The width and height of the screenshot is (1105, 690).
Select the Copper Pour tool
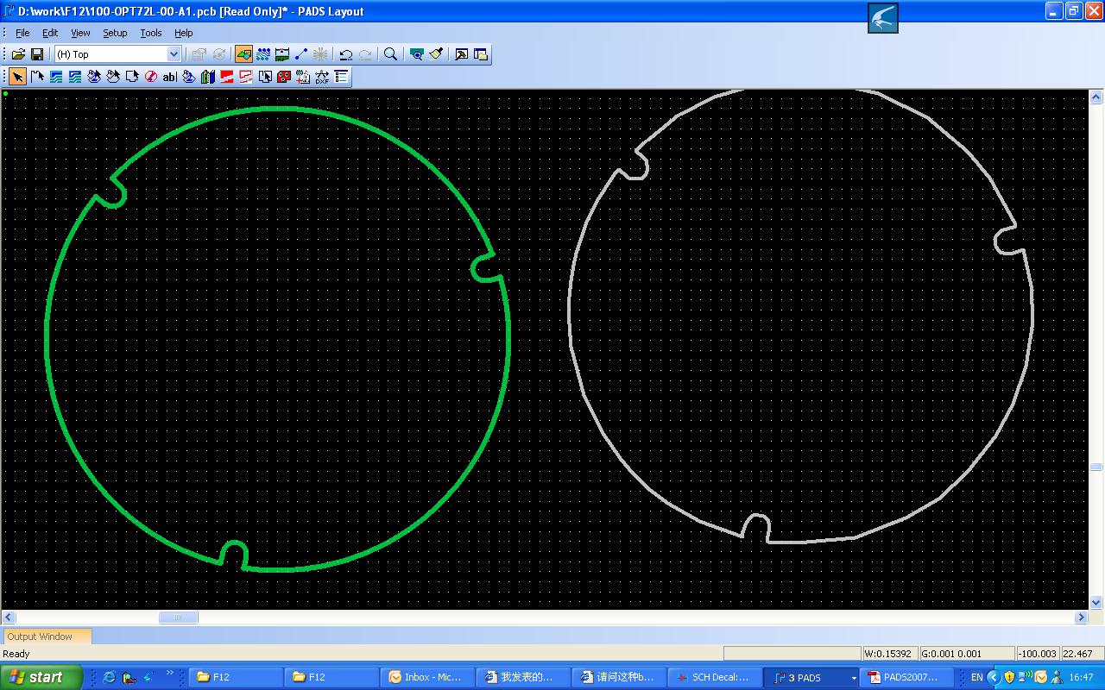[94, 77]
